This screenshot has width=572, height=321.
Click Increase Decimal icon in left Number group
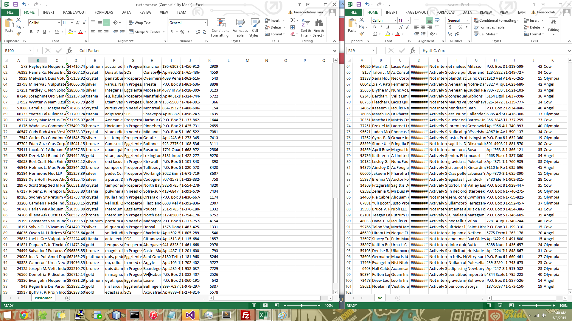tap(198, 32)
